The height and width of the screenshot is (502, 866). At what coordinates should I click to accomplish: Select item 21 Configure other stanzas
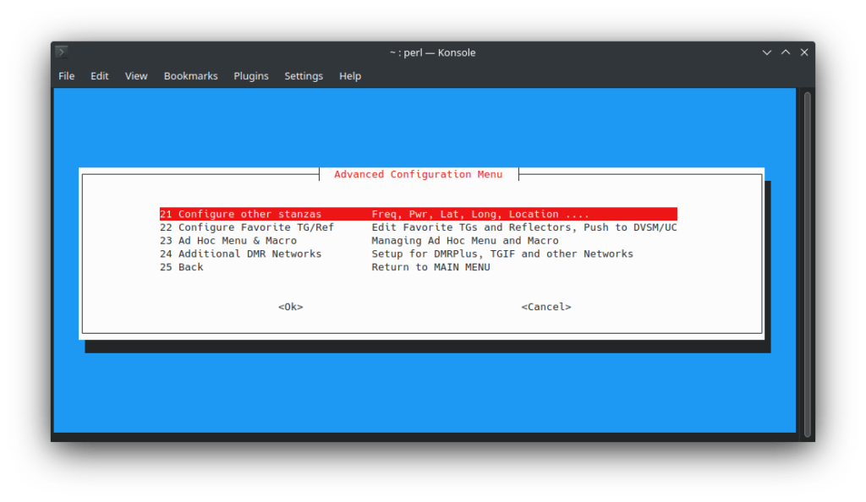[418, 214]
